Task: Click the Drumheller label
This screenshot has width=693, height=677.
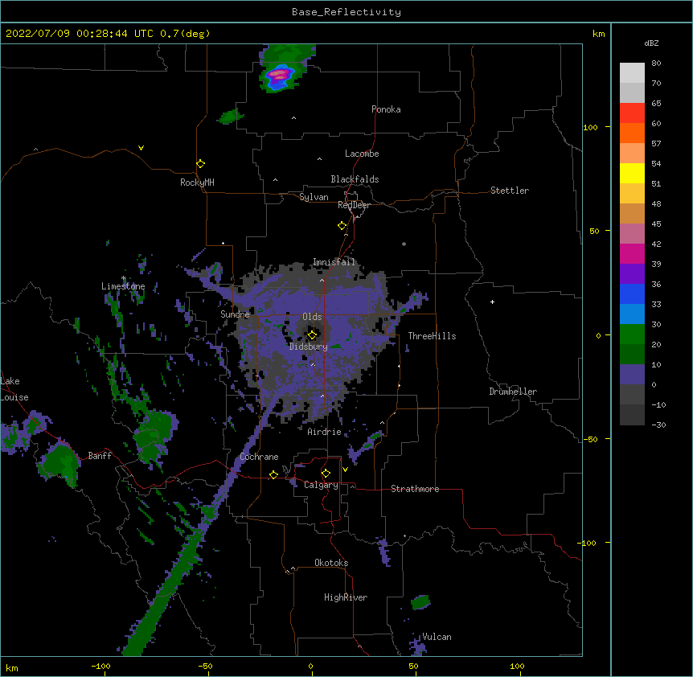Action: point(513,392)
